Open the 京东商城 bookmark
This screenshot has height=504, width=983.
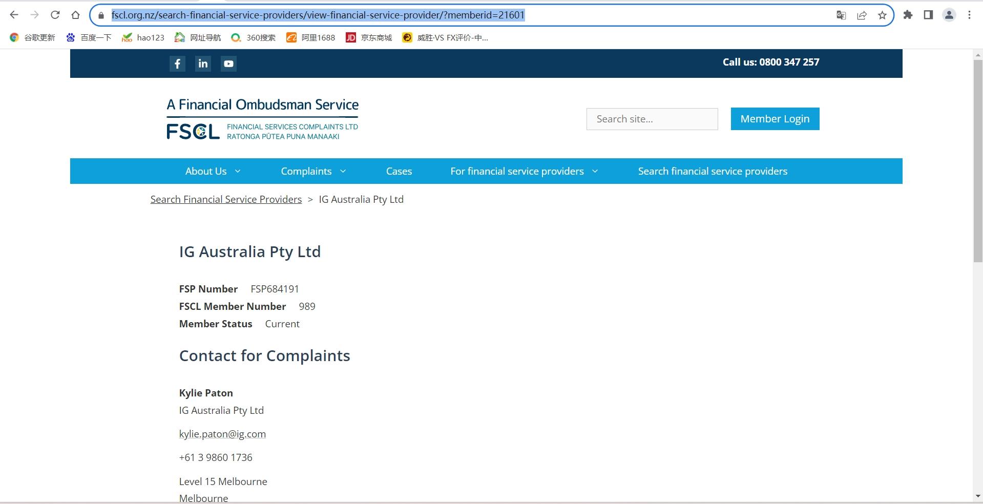pos(369,37)
